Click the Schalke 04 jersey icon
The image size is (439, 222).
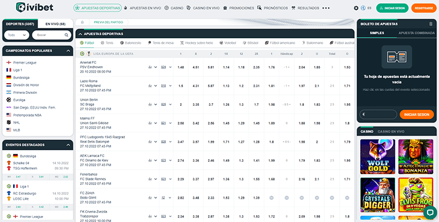(x=9, y=163)
